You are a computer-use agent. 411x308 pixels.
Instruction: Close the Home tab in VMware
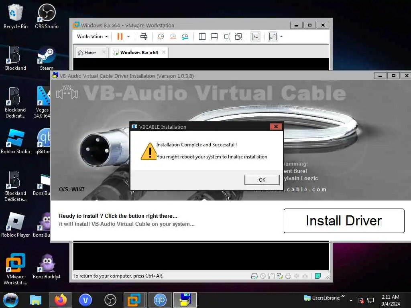tap(104, 53)
